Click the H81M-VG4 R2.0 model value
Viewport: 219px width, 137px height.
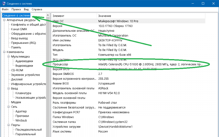tap(109, 93)
